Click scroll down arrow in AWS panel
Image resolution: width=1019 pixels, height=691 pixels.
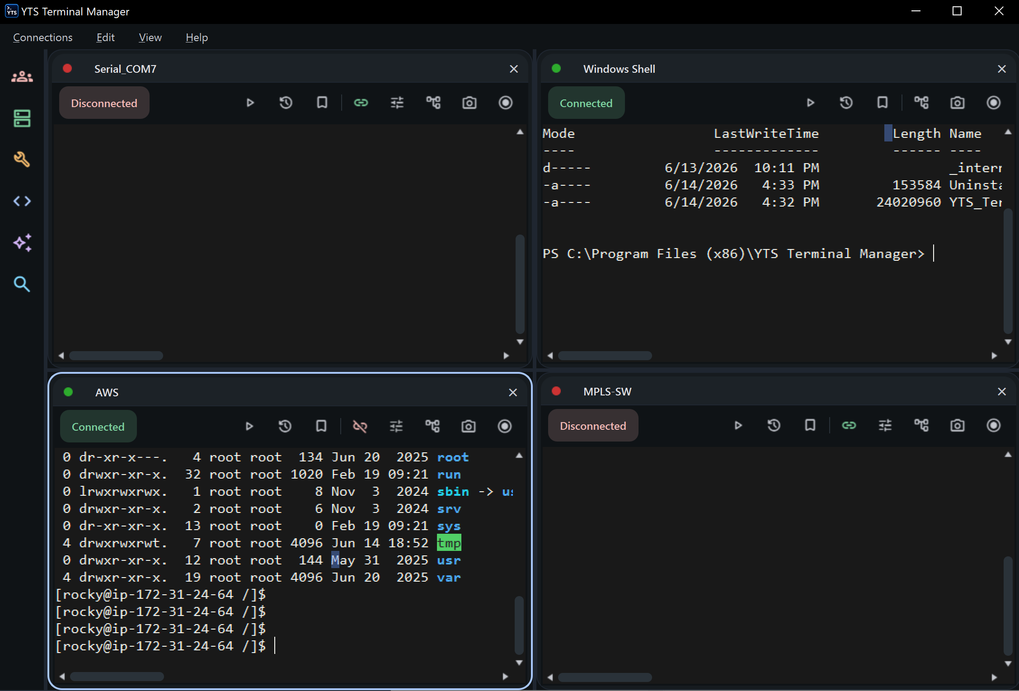519,663
